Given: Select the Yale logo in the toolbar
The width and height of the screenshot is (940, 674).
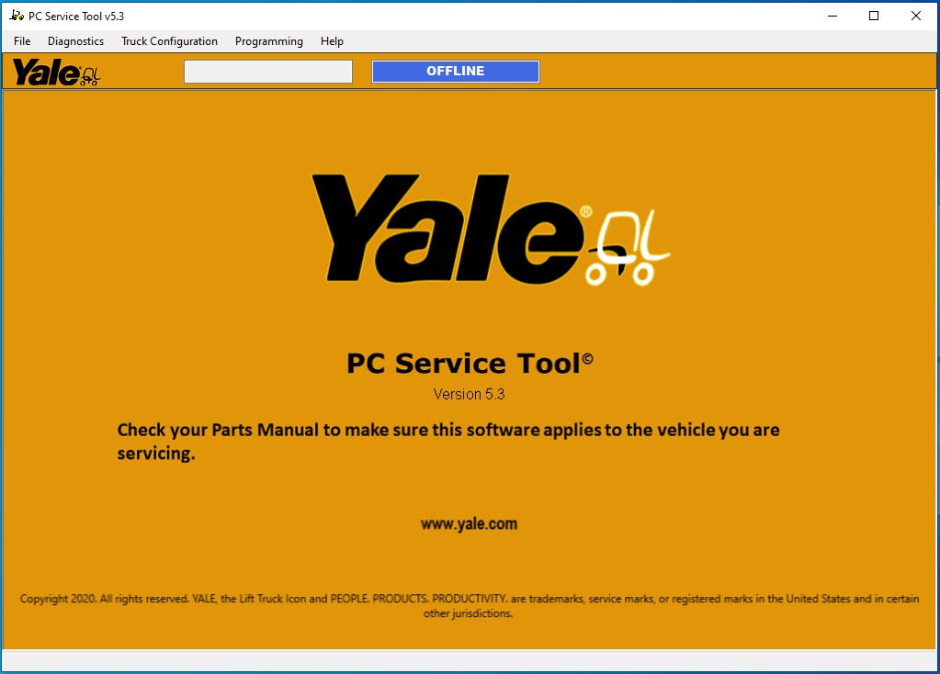Looking at the screenshot, I should tap(43, 72).
